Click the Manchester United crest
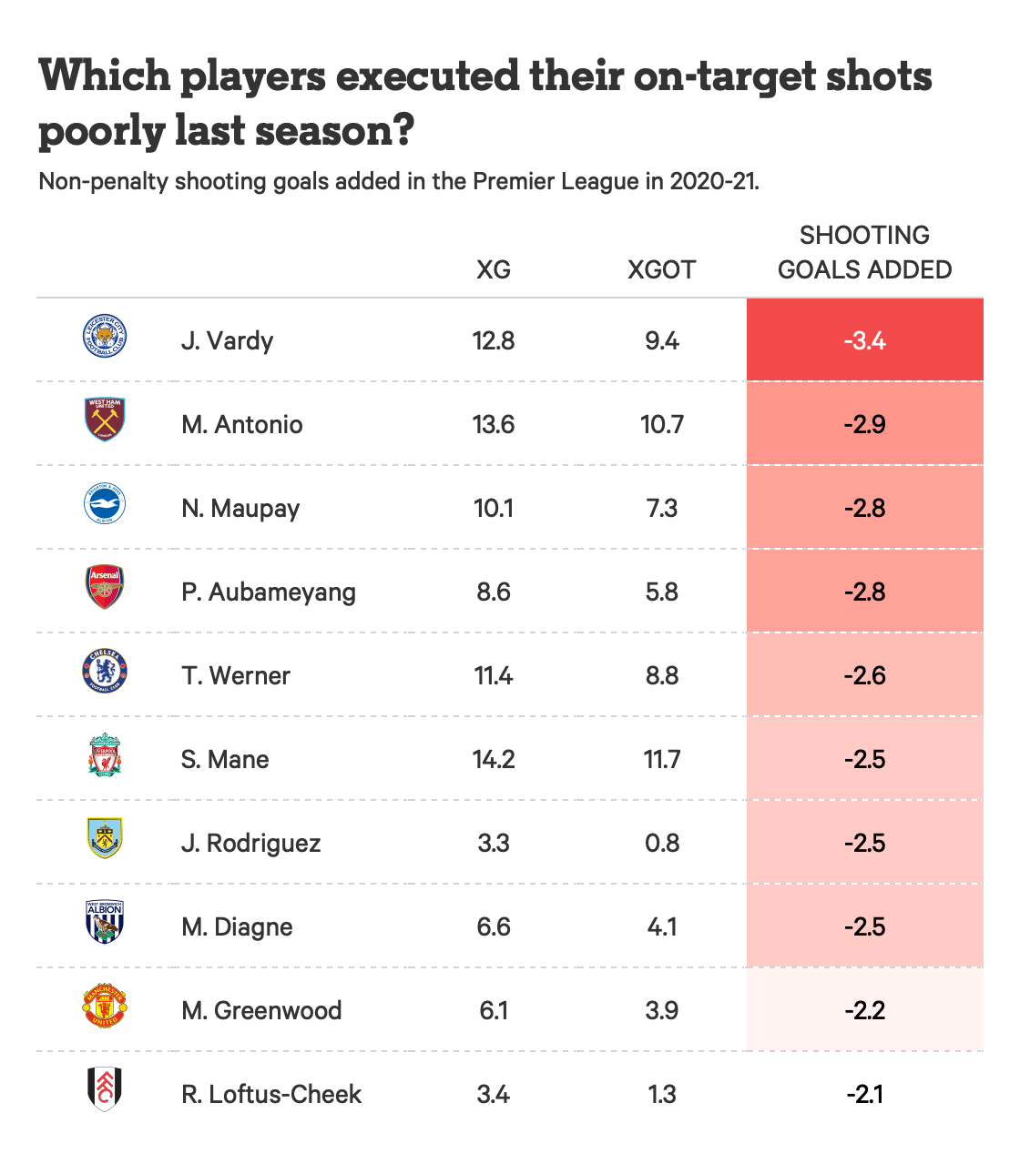This screenshot has height=1174, width=1020. click(105, 1007)
